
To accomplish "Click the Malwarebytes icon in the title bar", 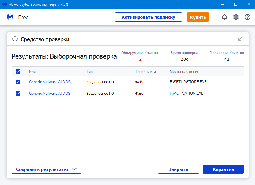I will [x=4, y=4].
